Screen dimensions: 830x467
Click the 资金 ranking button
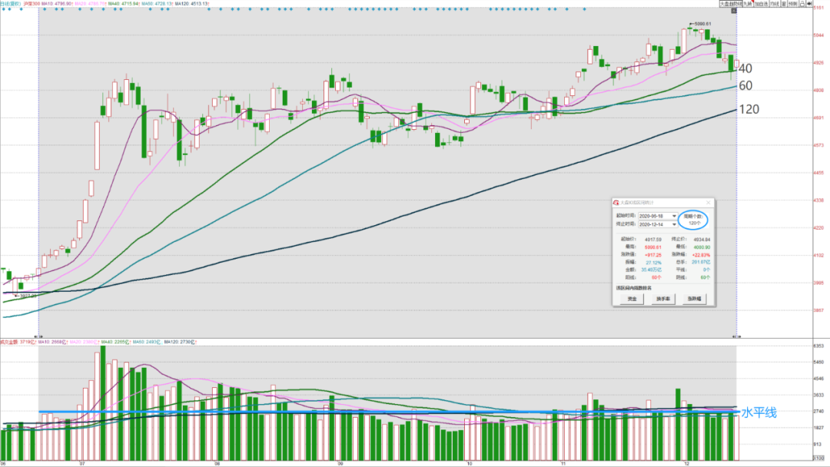pos(632,299)
